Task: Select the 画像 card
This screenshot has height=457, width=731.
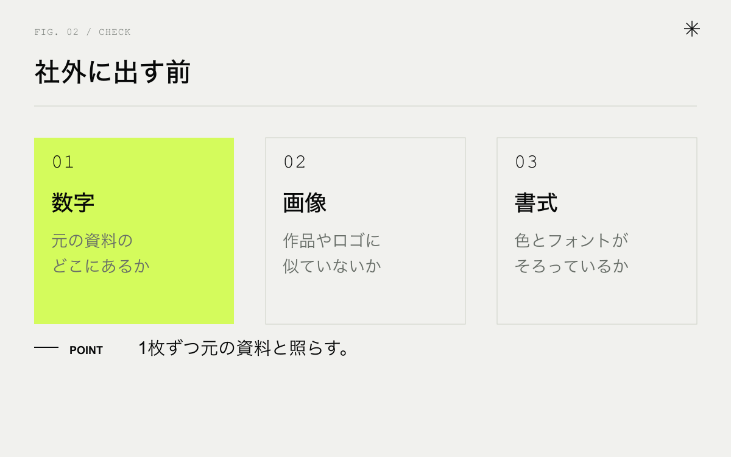Action: (x=365, y=231)
